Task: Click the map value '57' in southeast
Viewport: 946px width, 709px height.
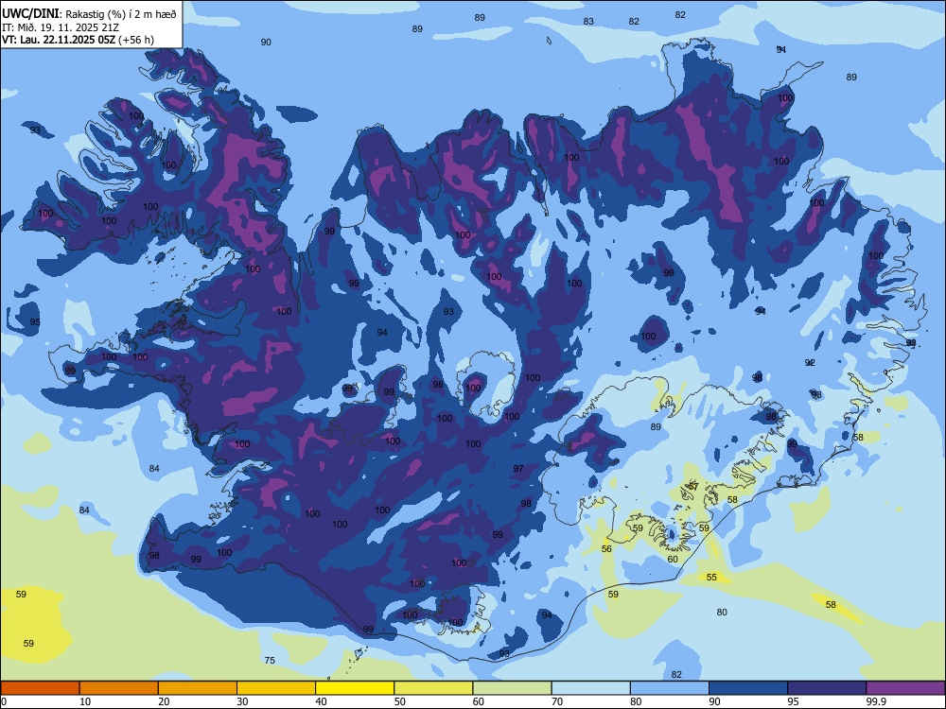Action: pos(693,486)
